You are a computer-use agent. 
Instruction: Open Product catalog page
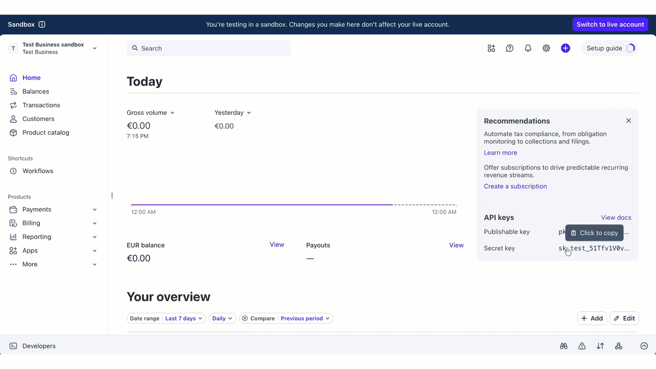46,132
